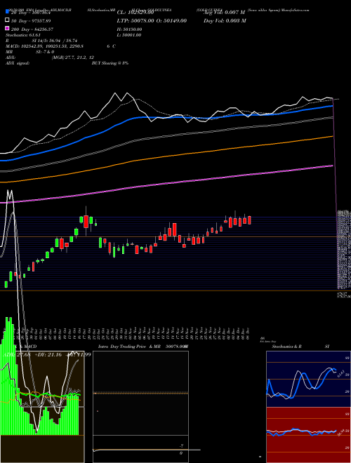Open the ADX & MACD chart panel

point(42,407)
